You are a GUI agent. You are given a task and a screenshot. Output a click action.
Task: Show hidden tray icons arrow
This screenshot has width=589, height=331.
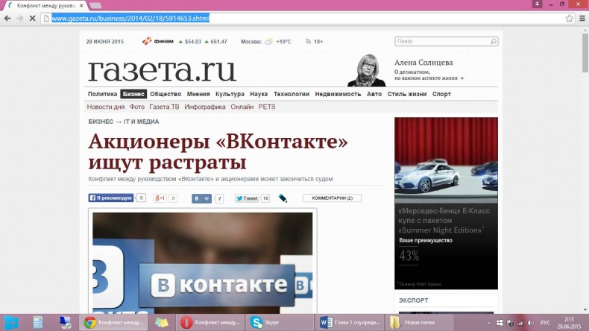(x=489, y=323)
